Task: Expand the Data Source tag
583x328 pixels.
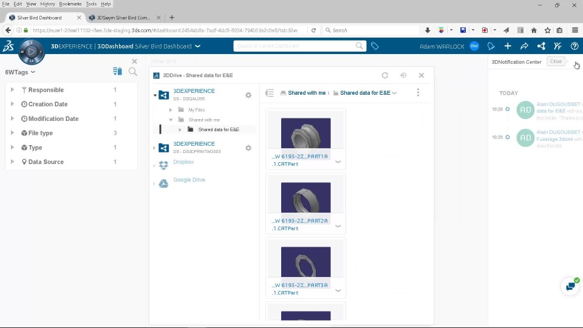Action: [12, 162]
